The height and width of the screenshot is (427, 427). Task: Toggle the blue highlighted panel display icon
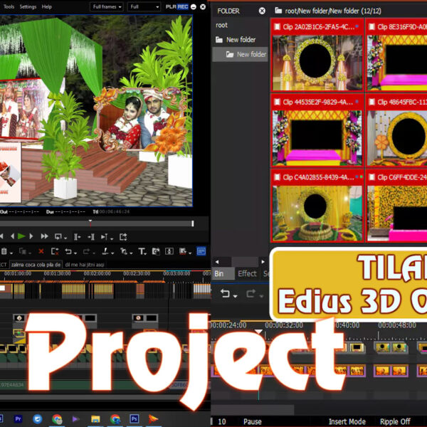point(201,251)
